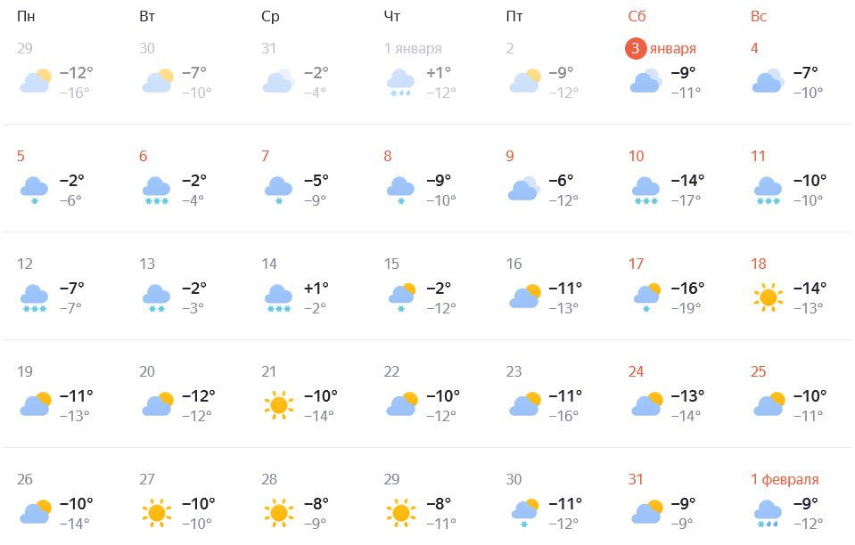855x545 pixels.
Task: Click the −16° temperature on January 17
Action: pos(687,288)
